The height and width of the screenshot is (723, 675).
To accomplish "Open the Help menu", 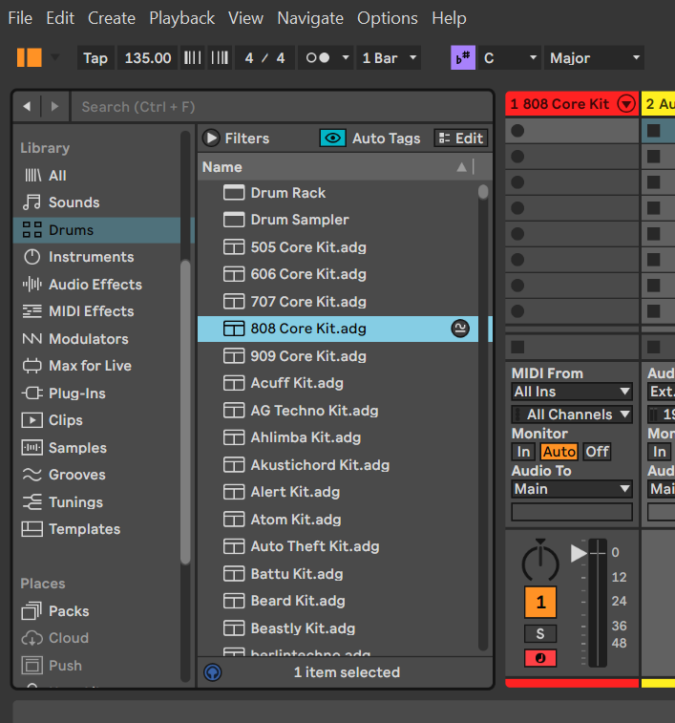I will [449, 18].
